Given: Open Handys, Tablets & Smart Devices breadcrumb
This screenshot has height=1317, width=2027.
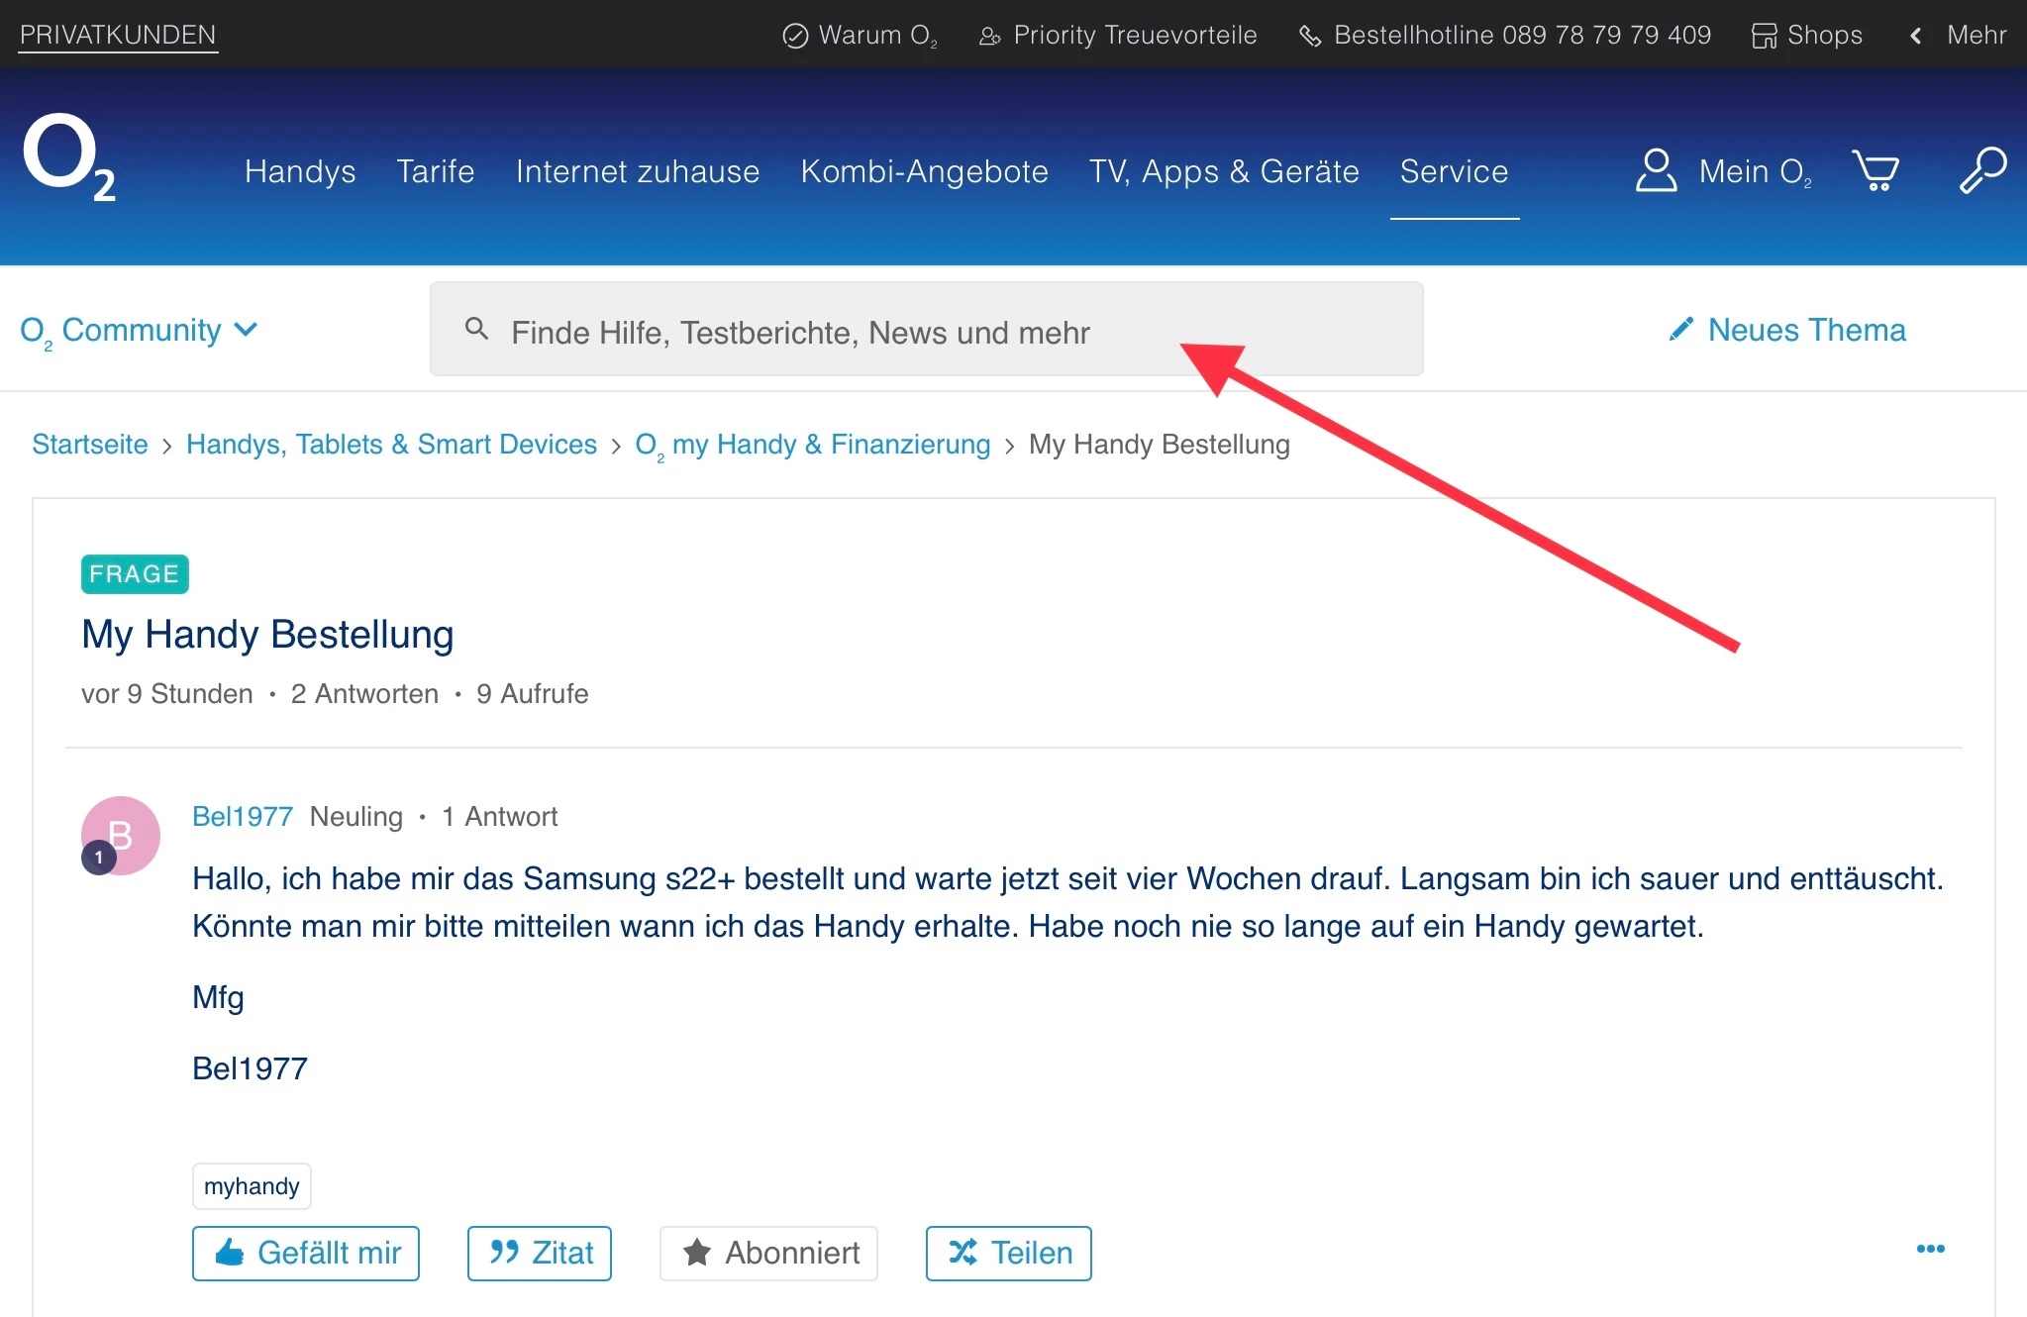Looking at the screenshot, I should click(x=391, y=445).
